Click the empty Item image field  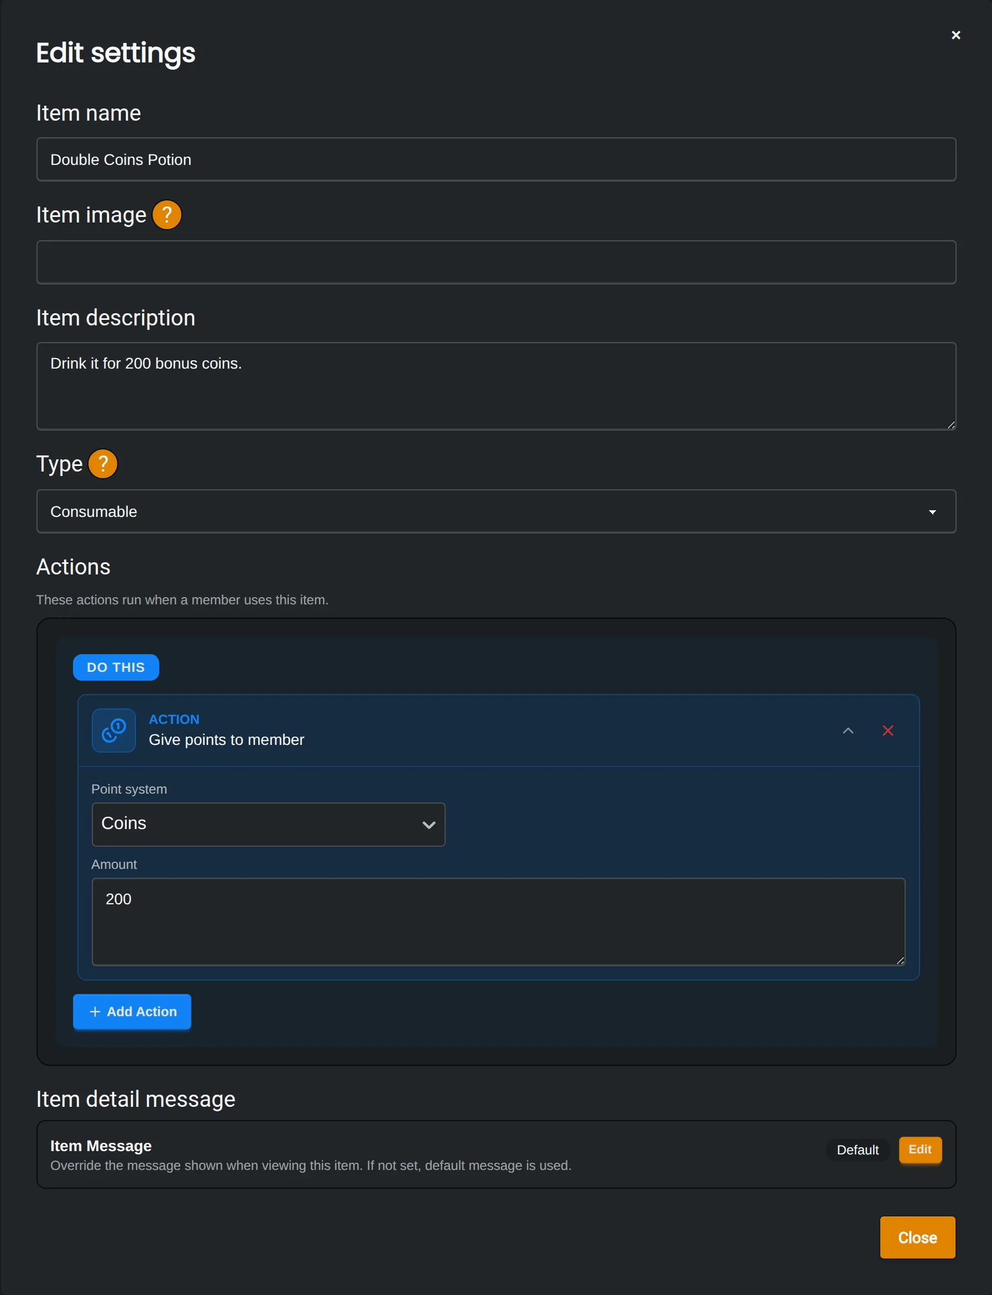[x=496, y=262]
